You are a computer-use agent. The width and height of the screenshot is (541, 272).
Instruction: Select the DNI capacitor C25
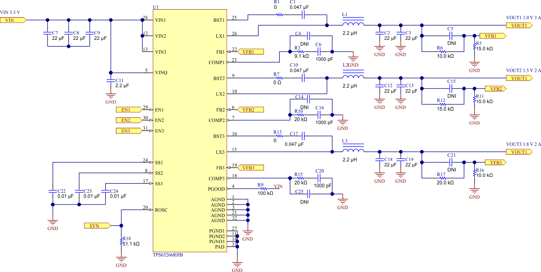point(308,194)
